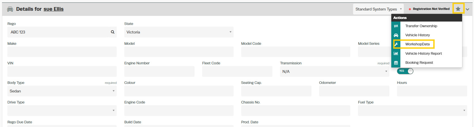Open Vehicle History Report menu entry
Screen dimensions: 474x127
point(423,54)
